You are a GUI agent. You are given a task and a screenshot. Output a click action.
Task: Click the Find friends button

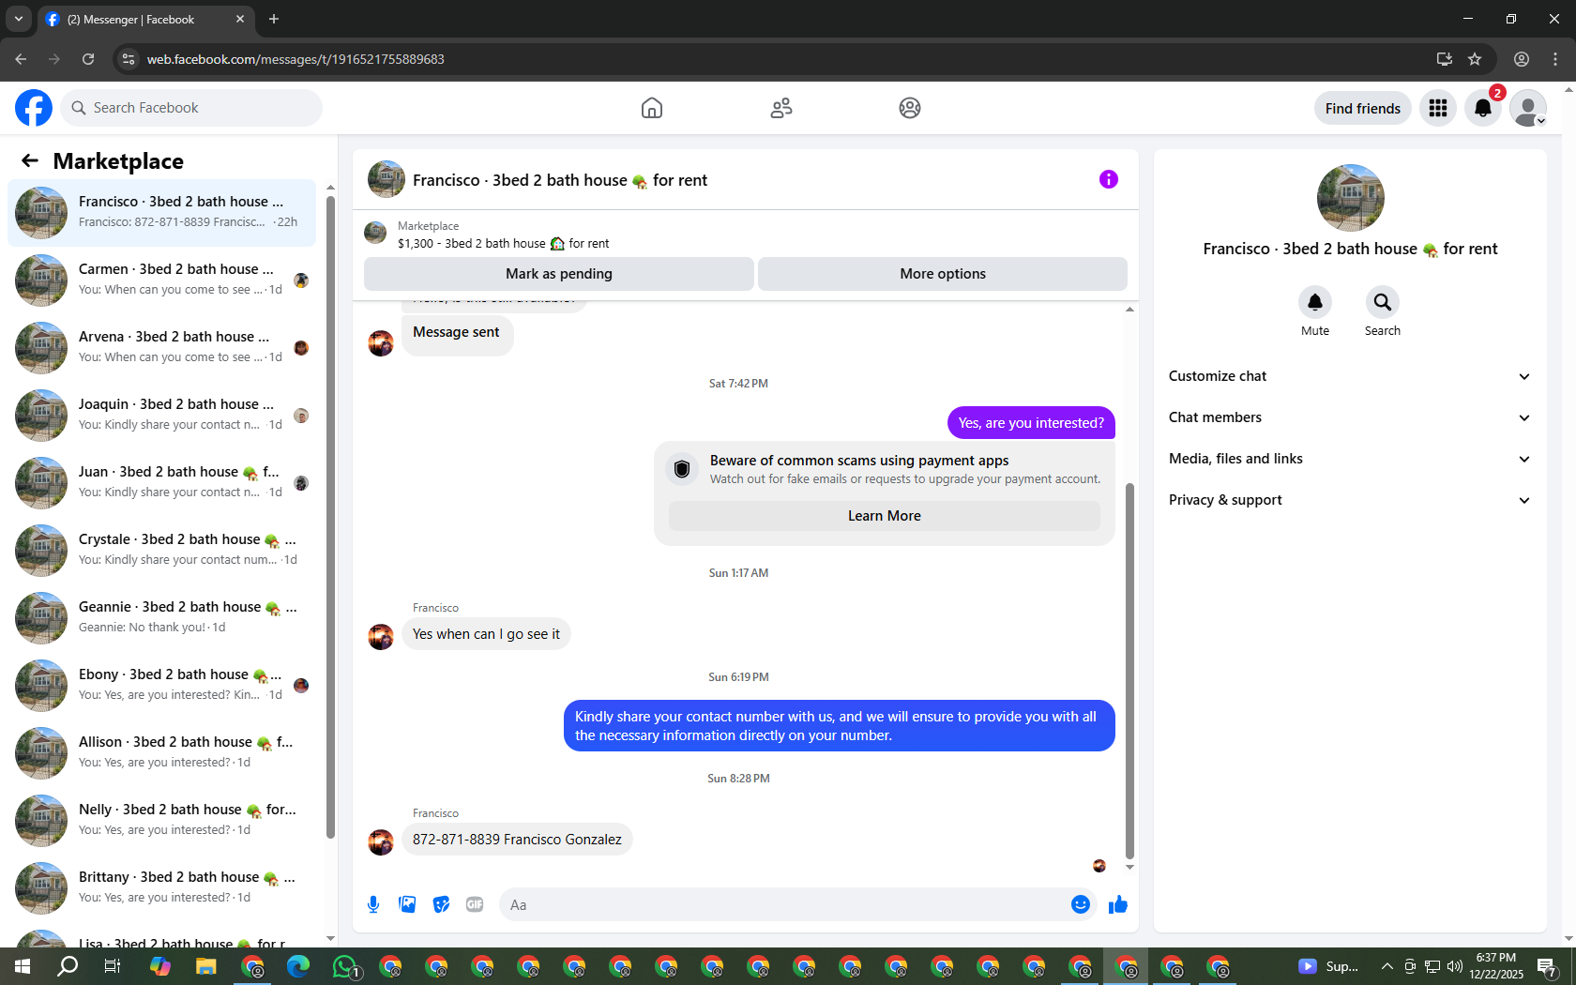1362,109
